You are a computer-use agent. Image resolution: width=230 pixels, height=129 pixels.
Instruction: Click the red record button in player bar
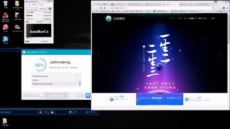tap(46, 112)
